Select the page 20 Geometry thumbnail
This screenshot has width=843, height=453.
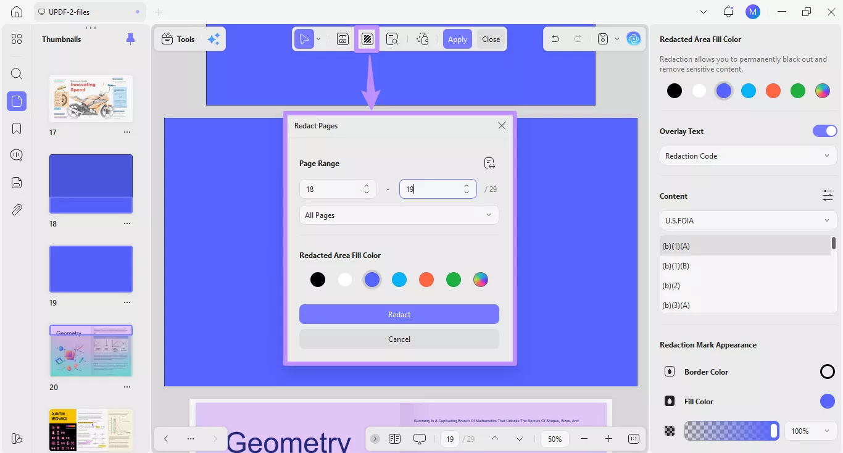point(91,351)
